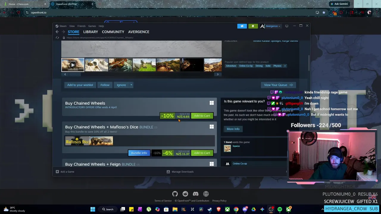Move the thumbnail strip left with the arrow
Image resolution: width=381 pixels, height=214 pixels.
pos(65,74)
